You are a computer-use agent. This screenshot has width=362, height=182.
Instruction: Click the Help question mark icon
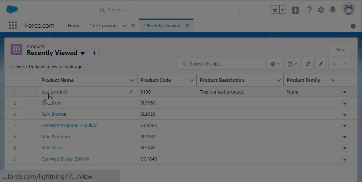[309, 10]
